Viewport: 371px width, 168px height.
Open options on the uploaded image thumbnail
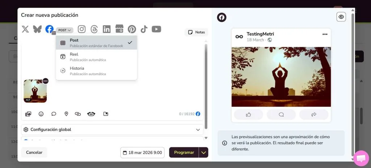[45, 81]
